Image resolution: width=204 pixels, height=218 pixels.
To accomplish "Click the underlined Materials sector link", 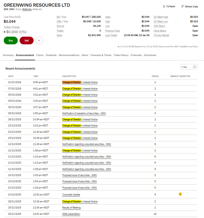I will click(27, 9).
